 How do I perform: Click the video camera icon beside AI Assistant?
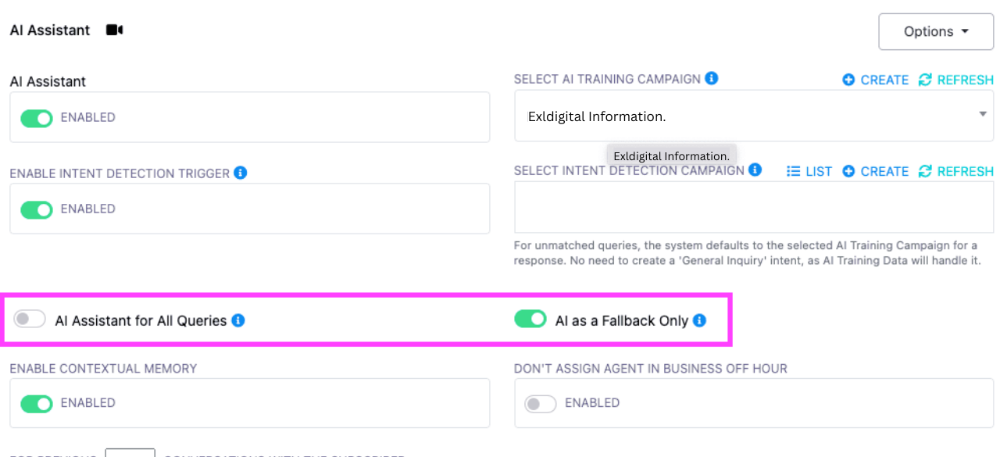pos(115,30)
